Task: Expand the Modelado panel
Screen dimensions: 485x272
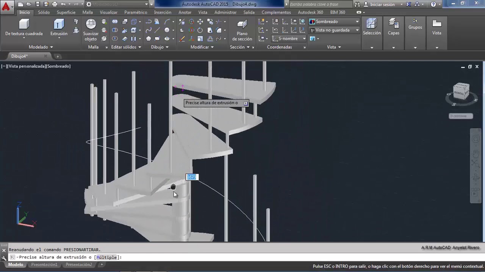Action: pos(41,47)
